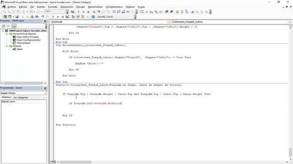
Task: Click the code window horizontal scrollbar thumb
Action: tap(76, 162)
